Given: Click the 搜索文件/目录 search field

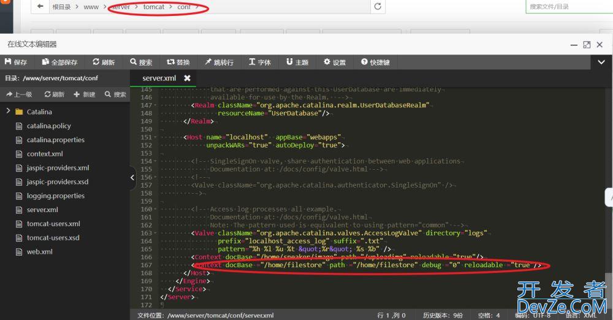Looking at the screenshot, I should click(569, 7).
